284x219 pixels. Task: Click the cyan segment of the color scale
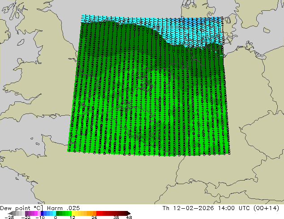click(54, 213)
